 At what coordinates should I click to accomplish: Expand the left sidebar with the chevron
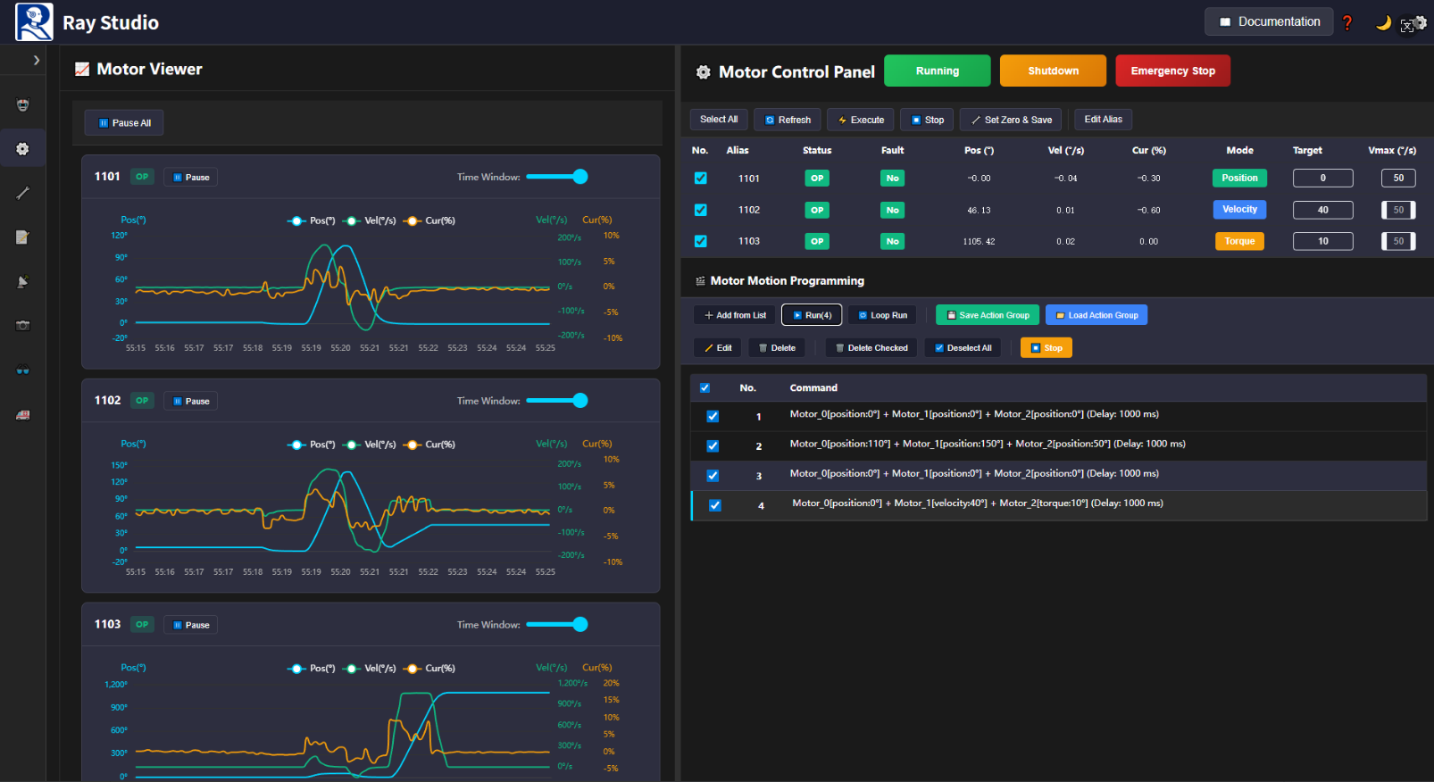(36, 61)
